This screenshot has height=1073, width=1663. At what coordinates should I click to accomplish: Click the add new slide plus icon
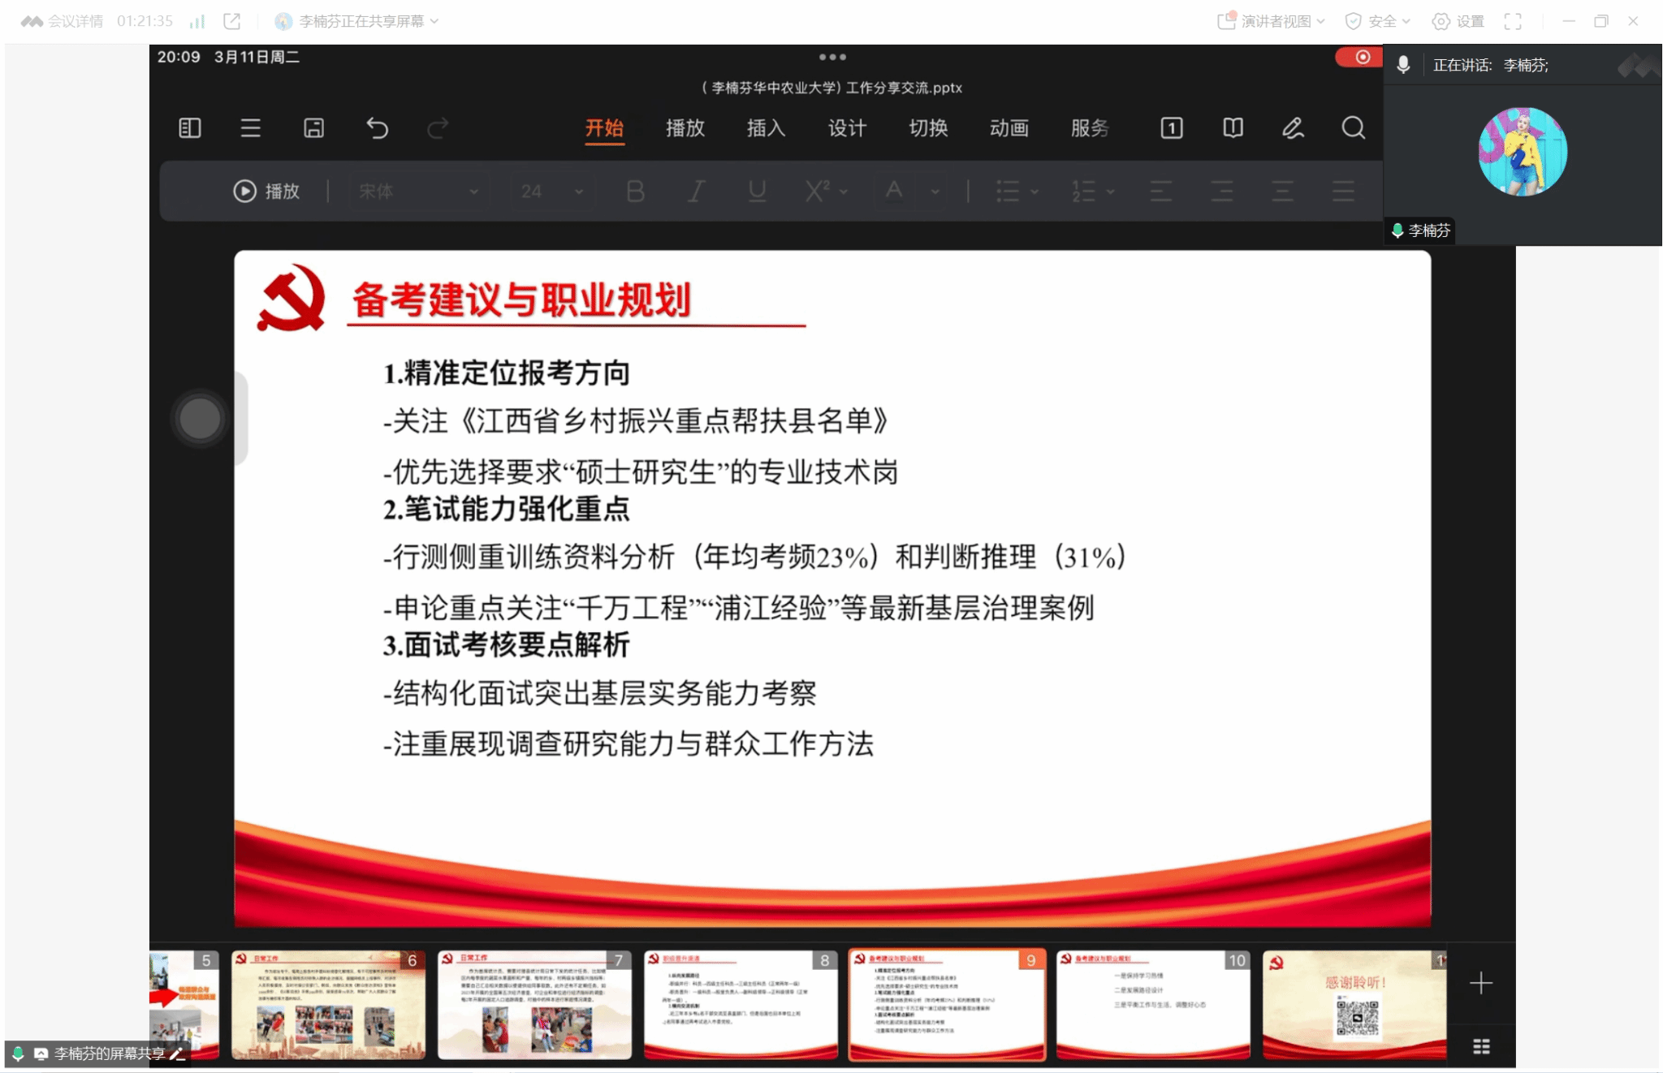[x=1480, y=983]
